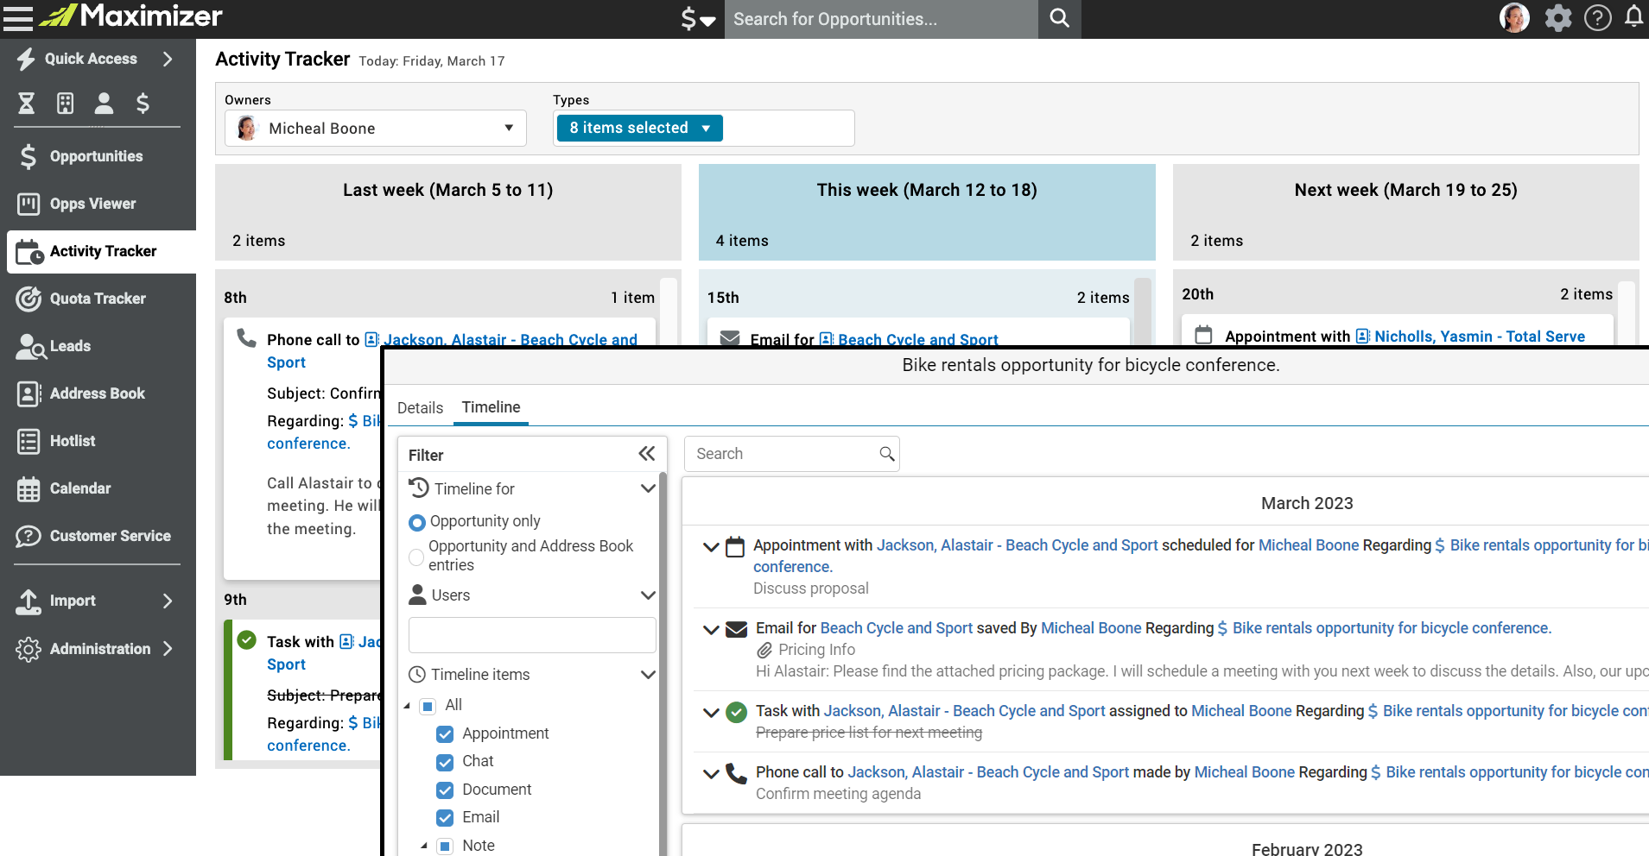Click the green completed-task icon on the 9th card
The width and height of the screenshot is (1649, 856).
pos(247,640)
